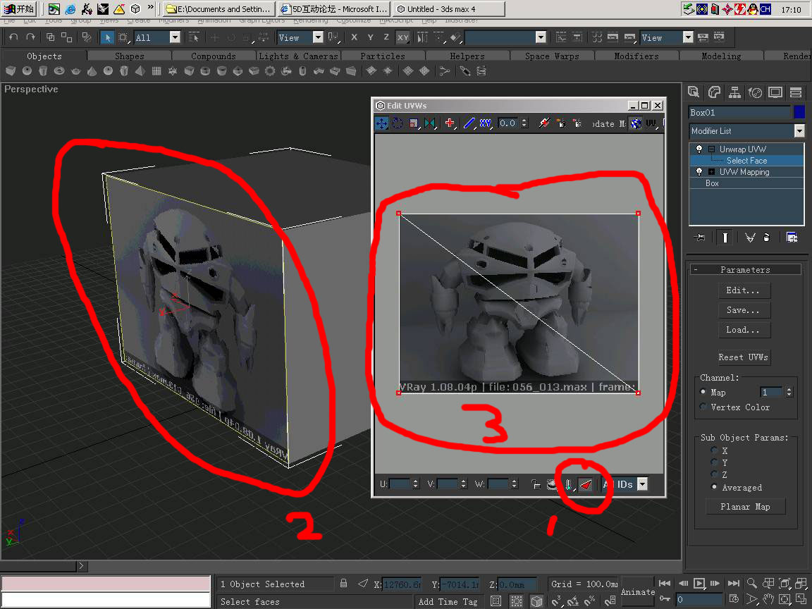
Task: Open render type View dropdown arrow
Action: tap(688, 37)
